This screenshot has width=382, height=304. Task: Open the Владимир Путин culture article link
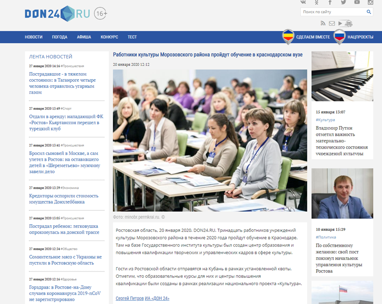tap(342, 141)
